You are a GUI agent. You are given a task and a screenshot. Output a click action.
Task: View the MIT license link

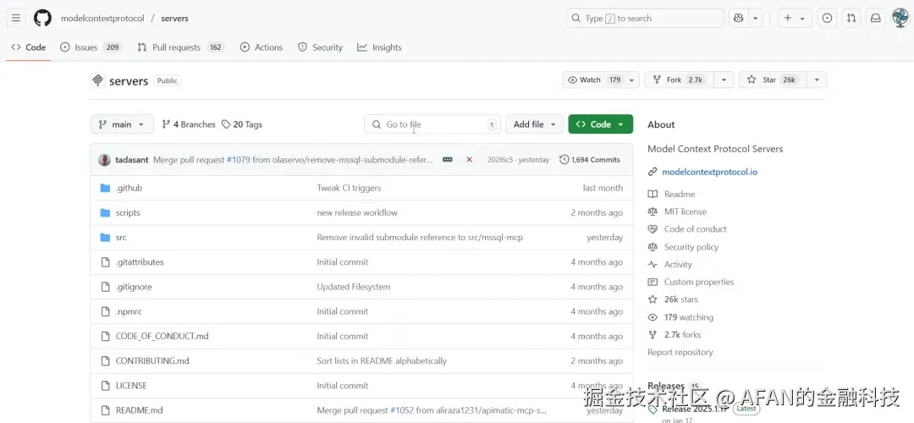[x=685, y=211]
